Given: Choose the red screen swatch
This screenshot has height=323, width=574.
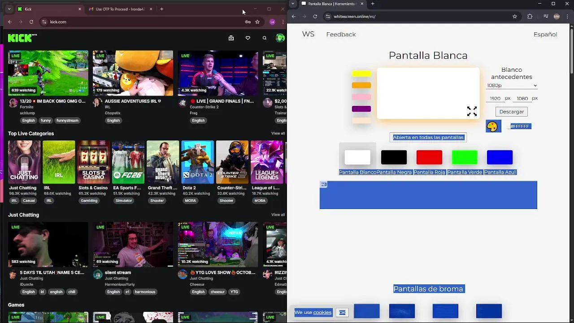Looking at the screenshot, I should coord(429,157).
